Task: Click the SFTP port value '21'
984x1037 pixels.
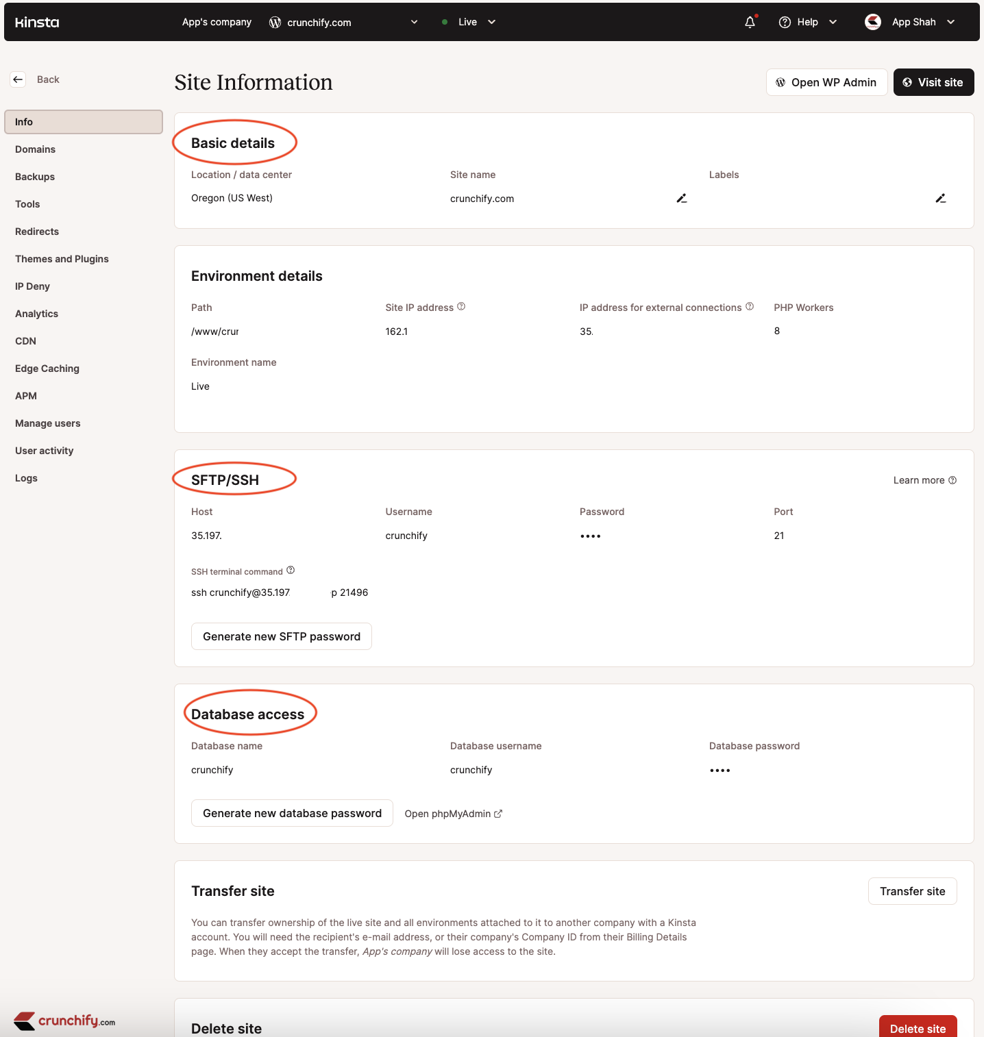Action: (779, 536)
